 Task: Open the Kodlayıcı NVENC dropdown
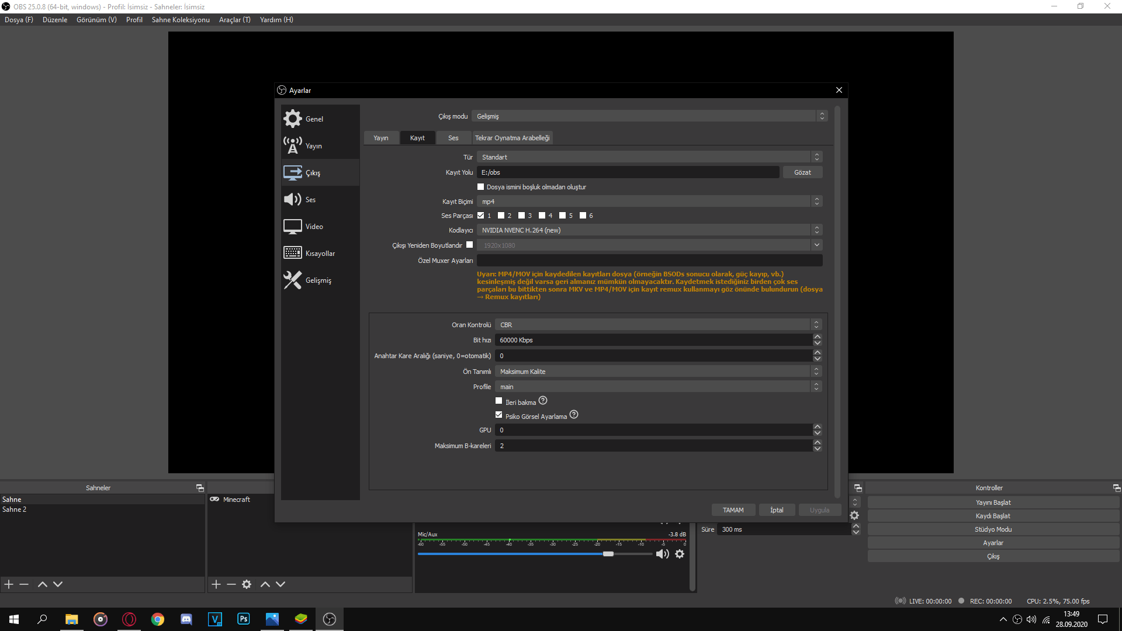[649, 230]
